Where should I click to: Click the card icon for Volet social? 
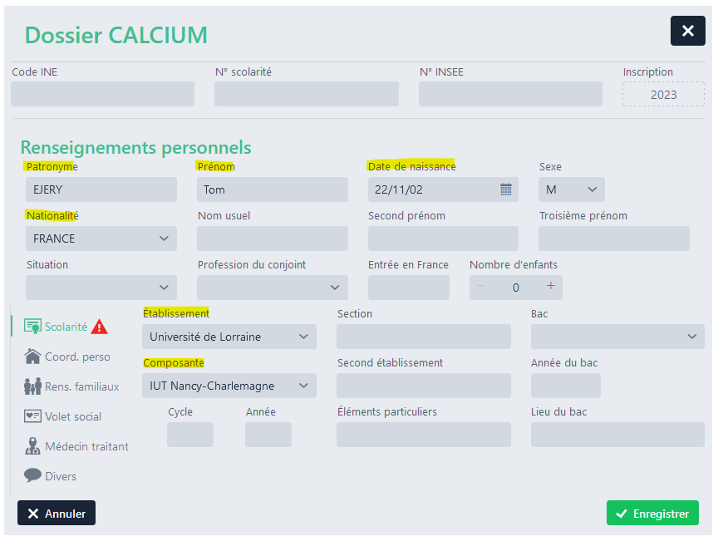(x=33, y=416)
